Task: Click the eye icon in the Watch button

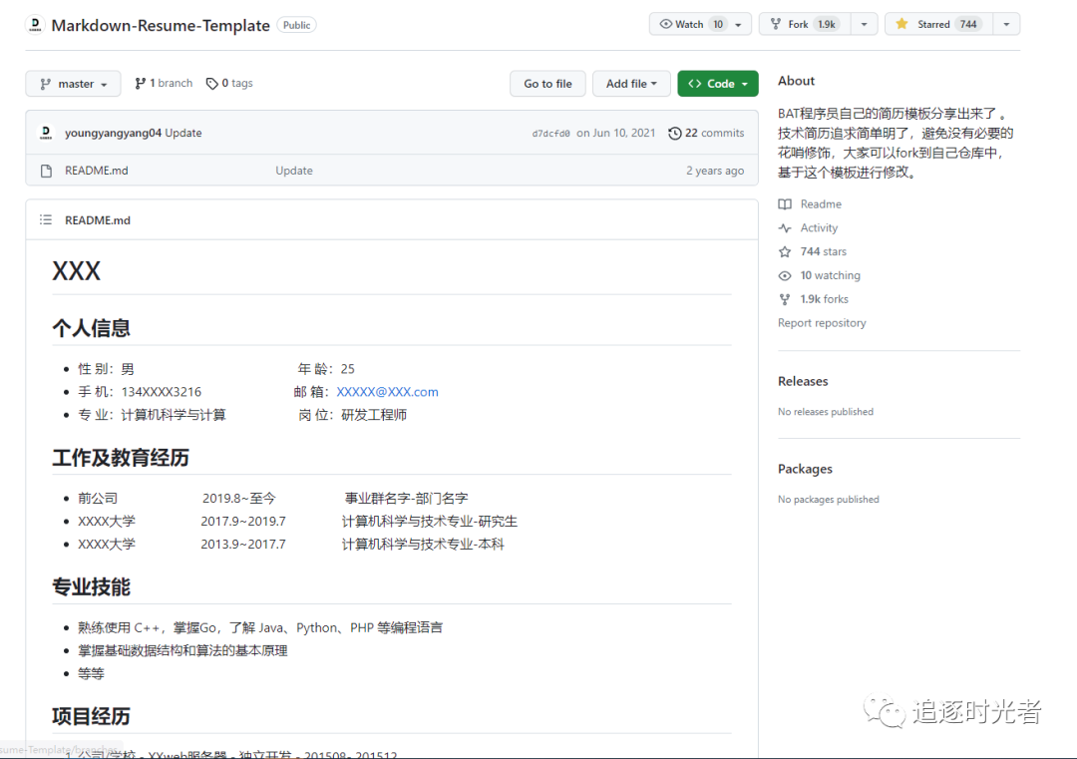Action: (x=665, y=24)
